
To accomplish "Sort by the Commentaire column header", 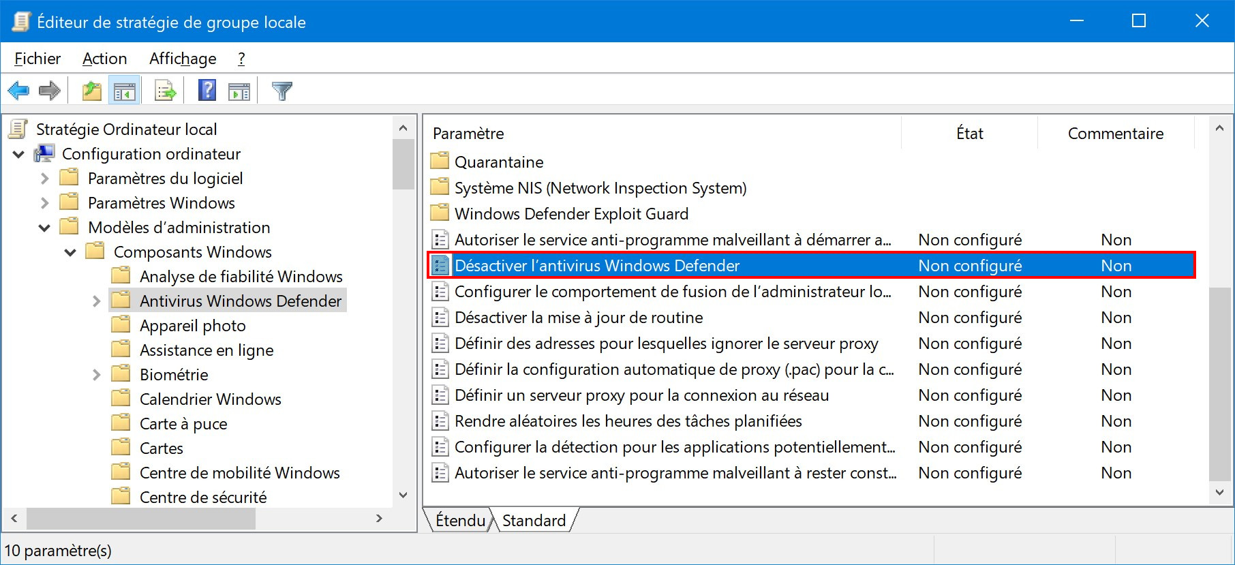I will point(1116,134).
